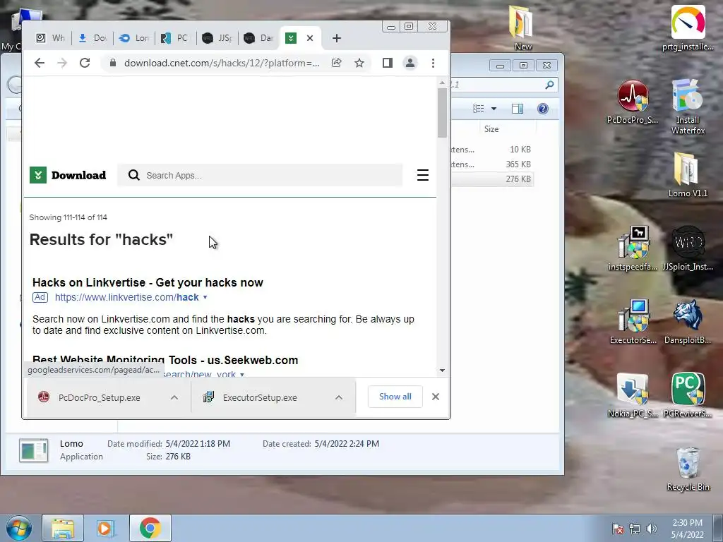This screenshot has height=542, width=723.
Task: Select the New folder on the desktop
Action: point(522,28)
